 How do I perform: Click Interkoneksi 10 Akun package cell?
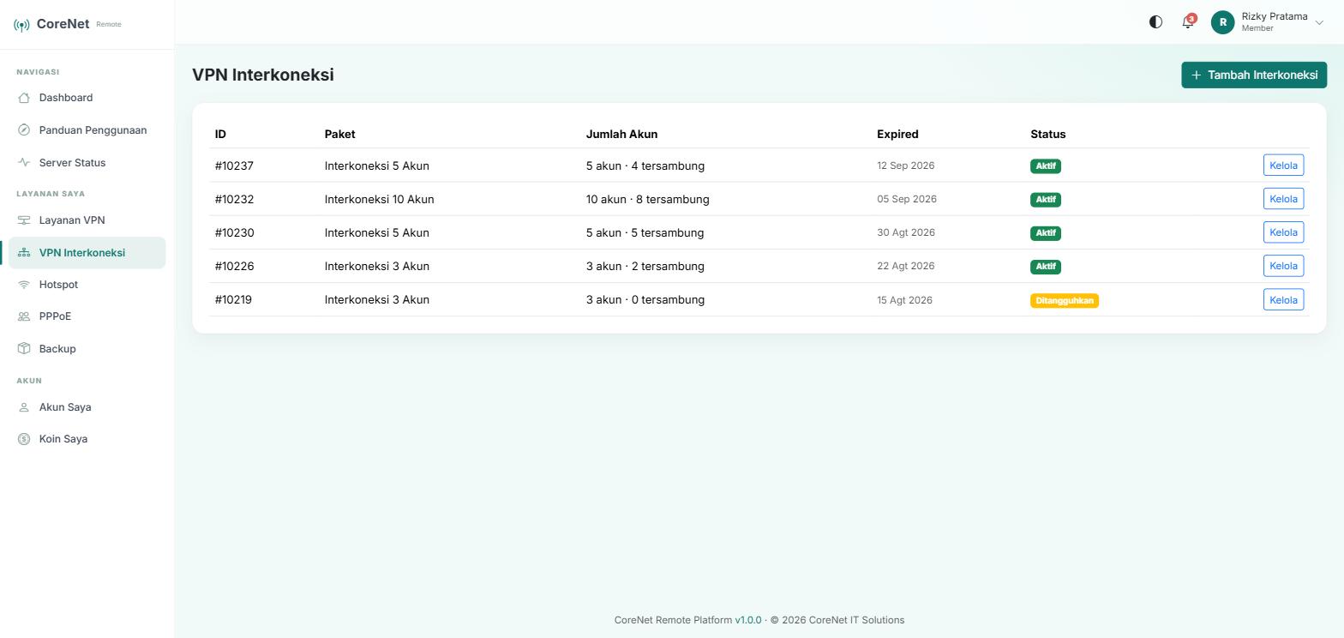click(379, 199)
